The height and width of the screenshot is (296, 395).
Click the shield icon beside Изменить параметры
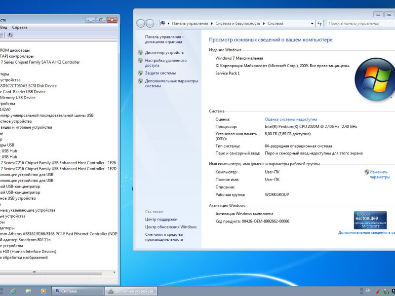tap(367, 172)
